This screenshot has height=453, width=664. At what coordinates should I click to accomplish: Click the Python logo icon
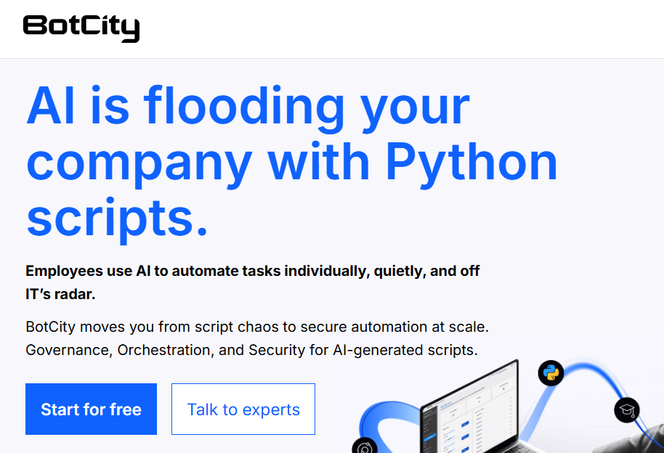pyautogui.click(x=551, y=373)
